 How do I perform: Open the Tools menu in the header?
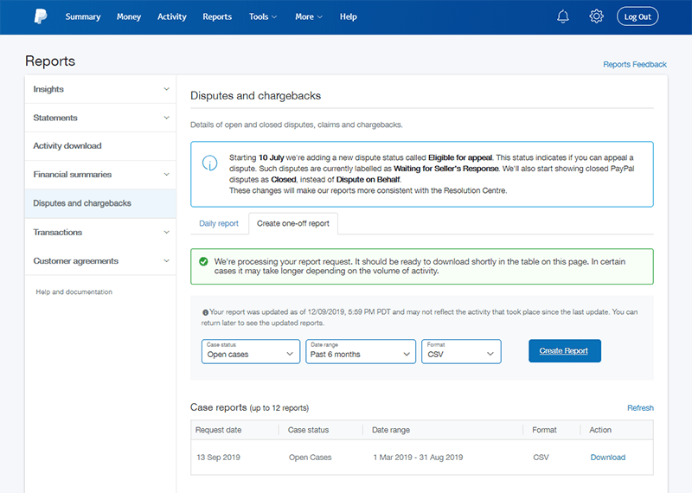(x=263, y=16)
